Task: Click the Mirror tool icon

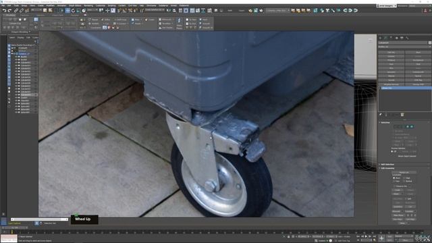Action: point(168,11)
